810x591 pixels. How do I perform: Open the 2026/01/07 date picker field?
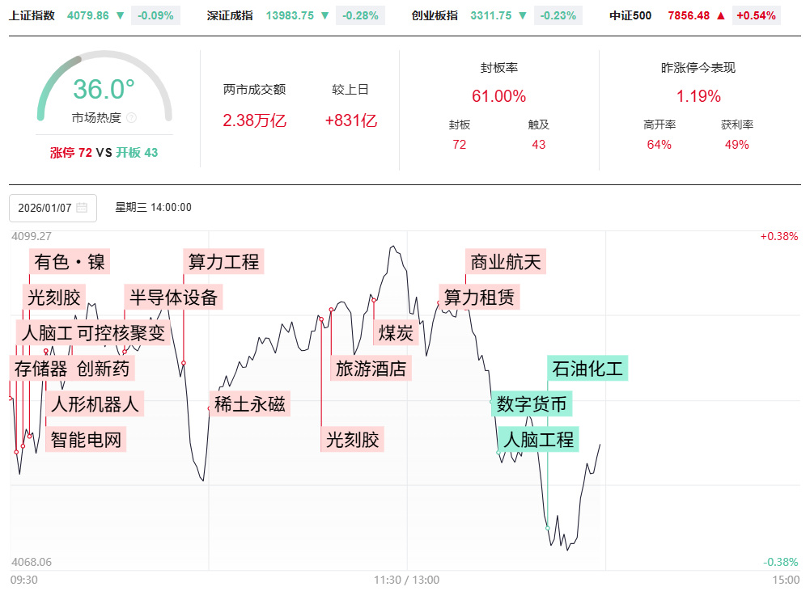(x=53, y=208)
